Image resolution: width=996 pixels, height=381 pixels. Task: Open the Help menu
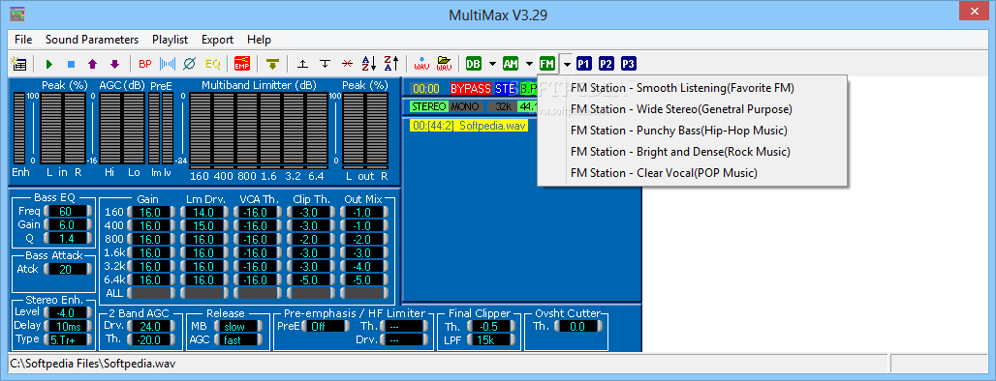point(259,40)
